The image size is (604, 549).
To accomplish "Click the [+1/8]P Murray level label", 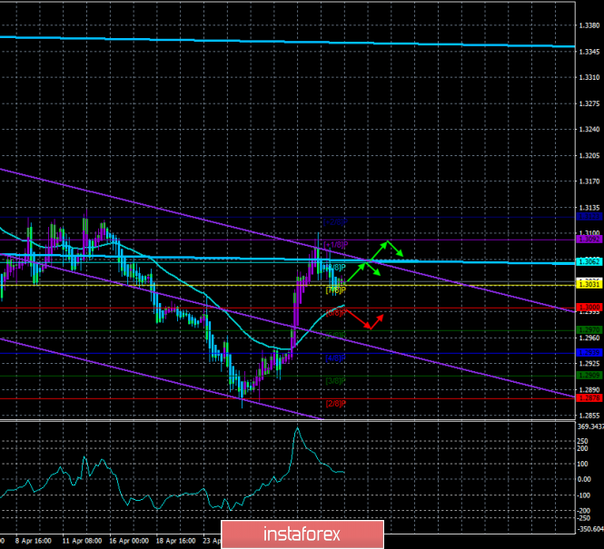I will pyautogui.click(x=335, y=245).
